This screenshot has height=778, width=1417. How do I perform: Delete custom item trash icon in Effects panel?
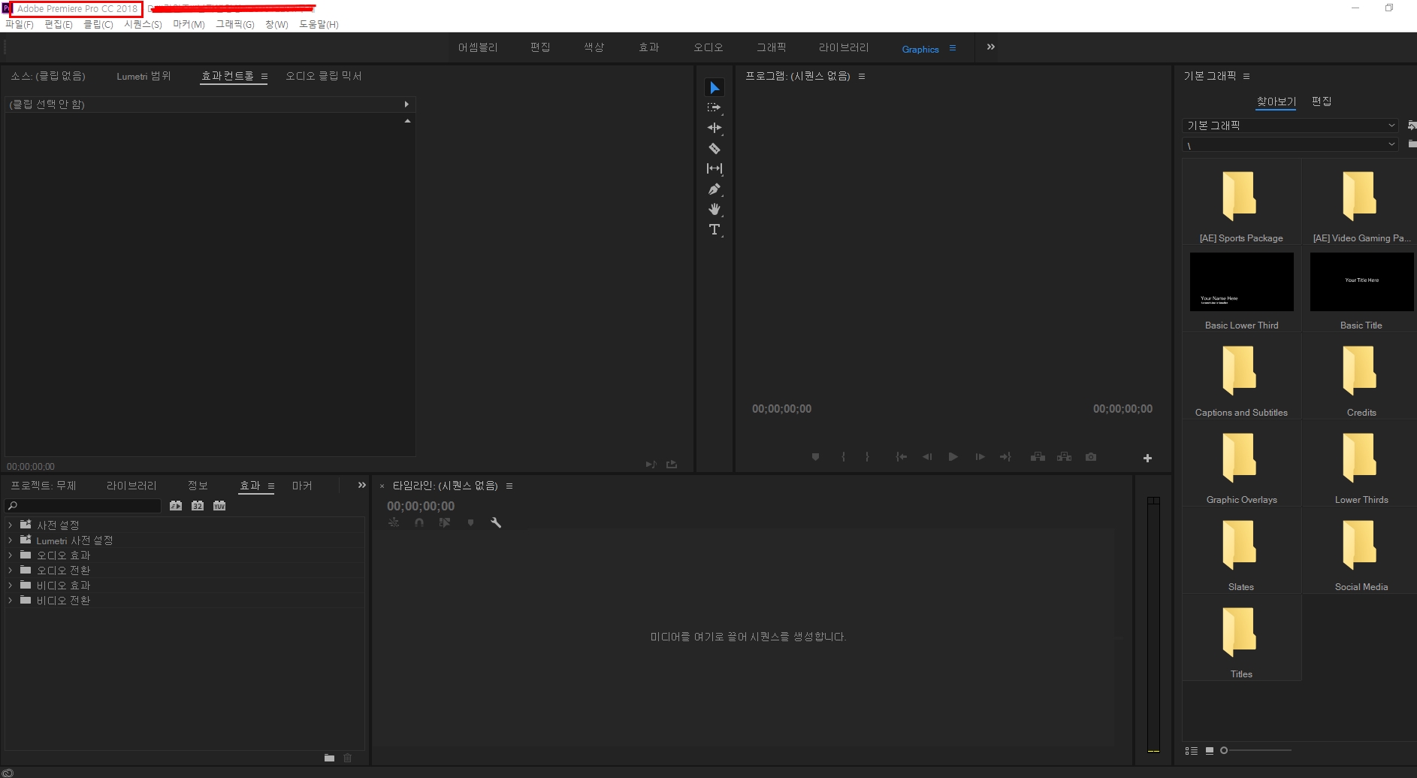348,758
